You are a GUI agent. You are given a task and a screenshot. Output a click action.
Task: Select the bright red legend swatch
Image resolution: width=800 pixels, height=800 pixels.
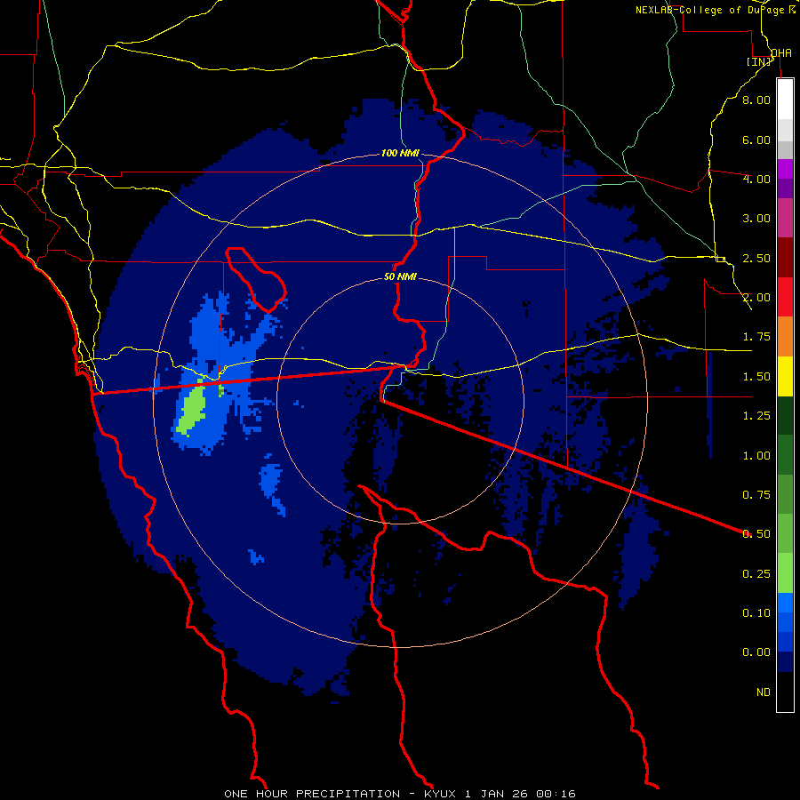(x=785, y=297)
